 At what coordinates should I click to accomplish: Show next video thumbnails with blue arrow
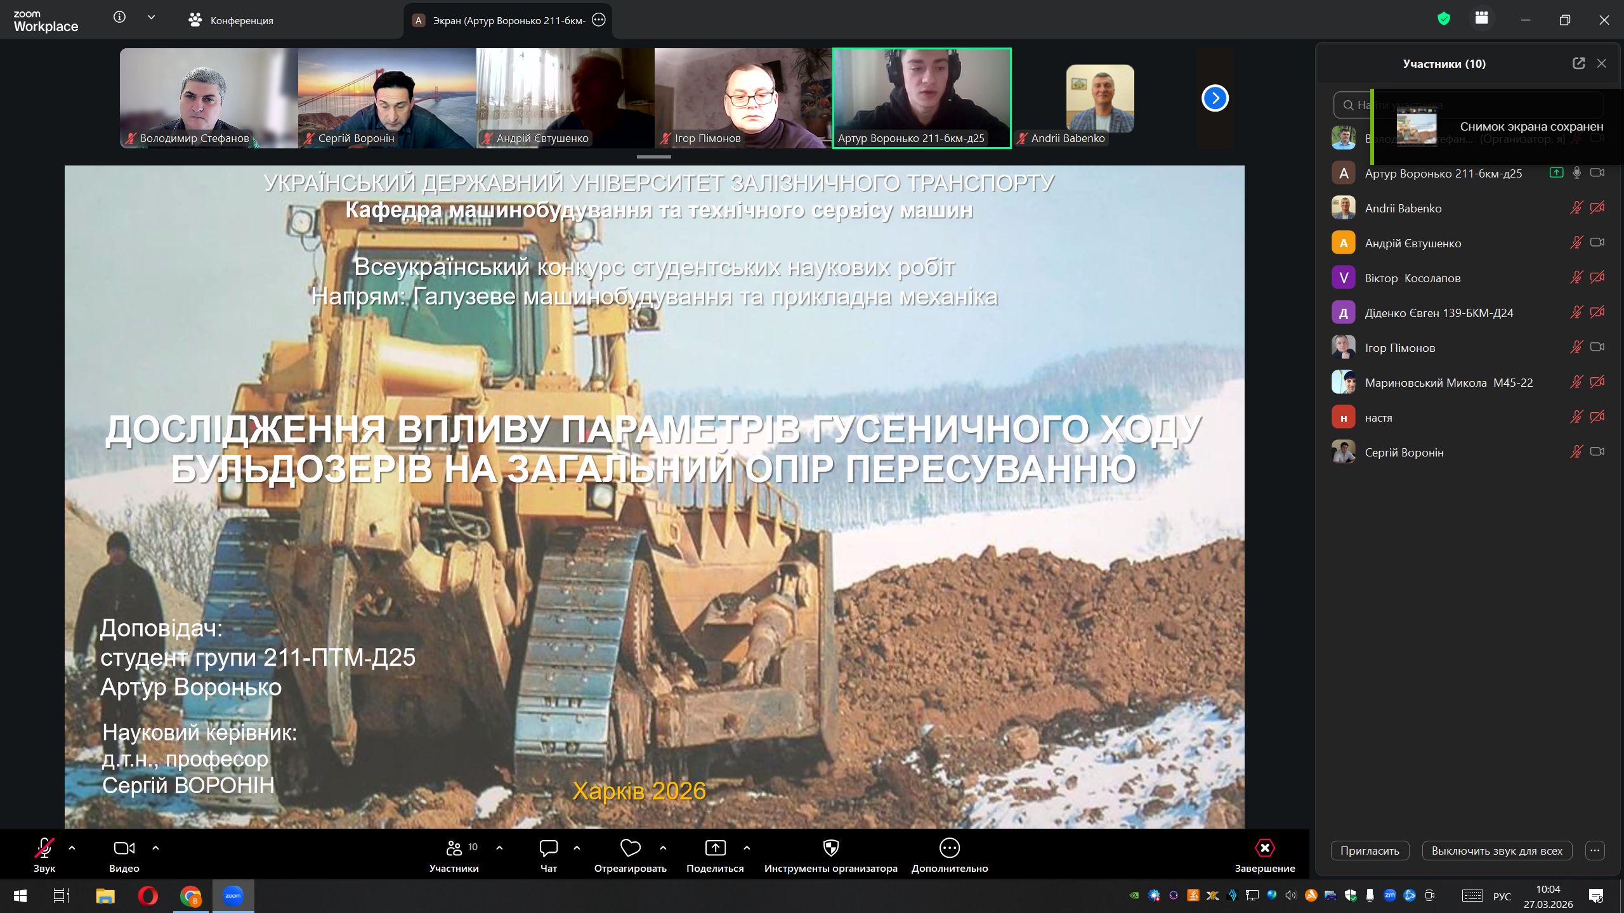pos(1215,98)
